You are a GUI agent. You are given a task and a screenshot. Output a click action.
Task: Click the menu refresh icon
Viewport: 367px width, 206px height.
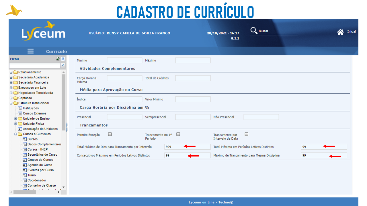click(58, 59)
